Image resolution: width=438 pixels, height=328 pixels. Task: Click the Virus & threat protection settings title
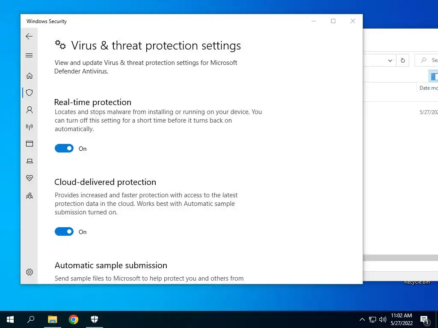156,45
